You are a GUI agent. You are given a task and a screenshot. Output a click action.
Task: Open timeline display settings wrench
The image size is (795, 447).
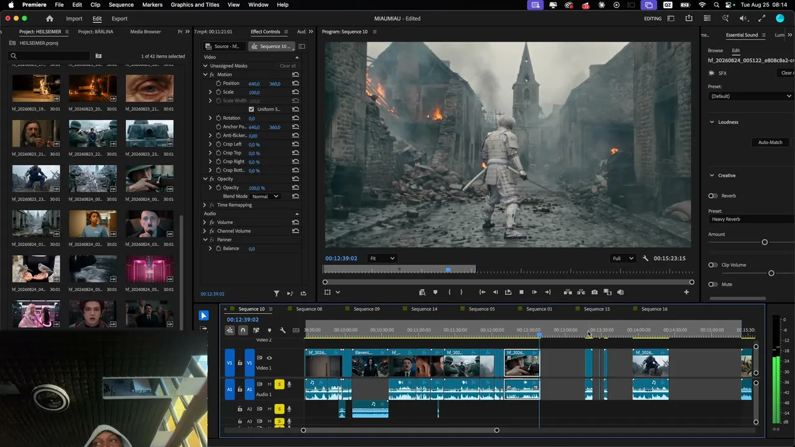tap(283, 330)
